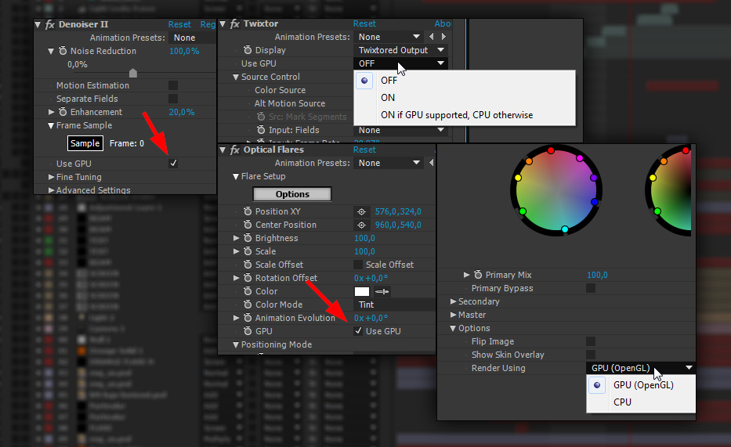Click the Display stopwatch in Twixtor

248,50
